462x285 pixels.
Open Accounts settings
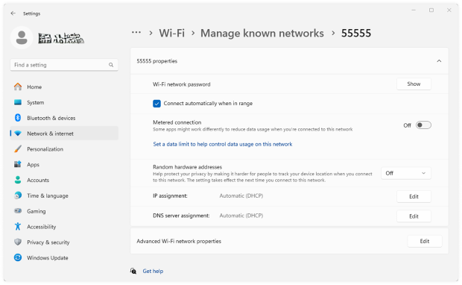click(x=64, y=180)
